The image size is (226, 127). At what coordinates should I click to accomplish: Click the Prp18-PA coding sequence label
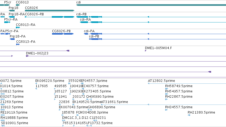pos(18,36)
